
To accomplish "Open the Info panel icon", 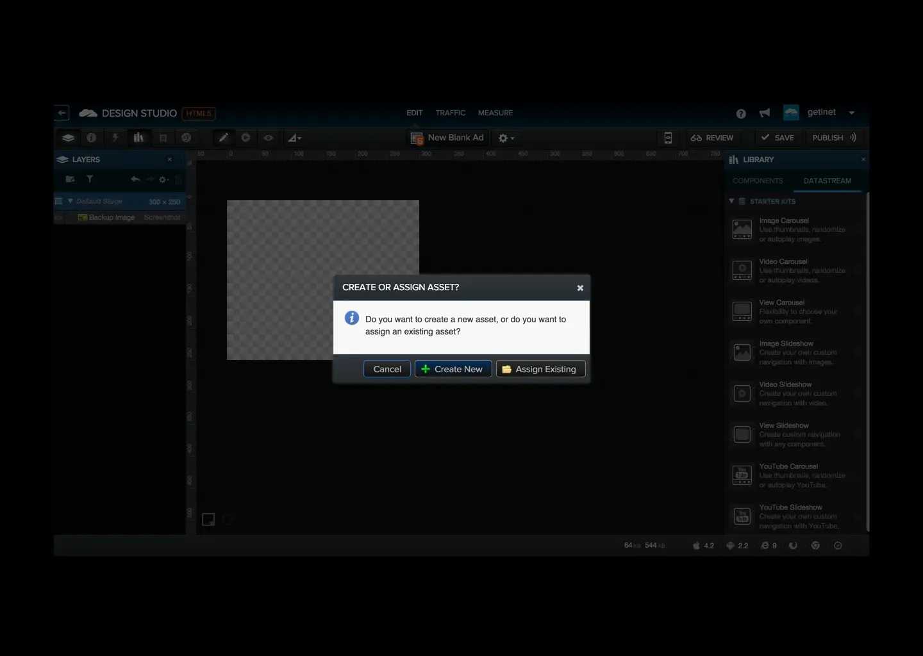I will click(92, 138).
